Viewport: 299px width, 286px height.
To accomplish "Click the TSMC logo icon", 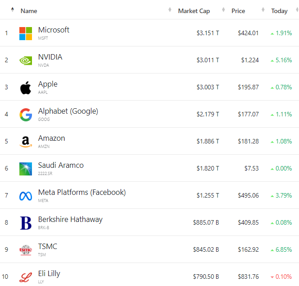I will pyautogui.click(x=26, y=250).
